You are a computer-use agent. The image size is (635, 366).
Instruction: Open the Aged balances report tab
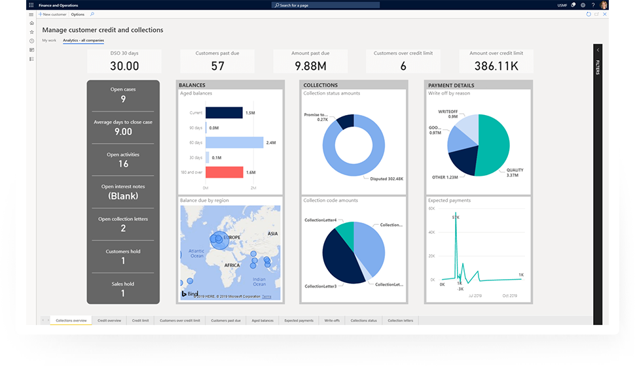(x=263, y=320)
